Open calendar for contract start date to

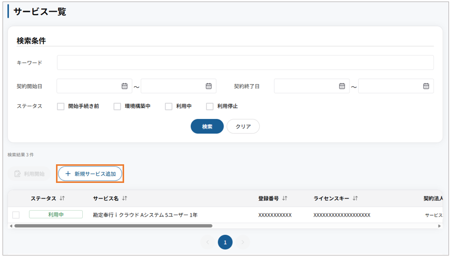click(209, 86)
